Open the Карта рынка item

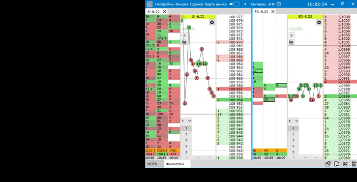215,4
